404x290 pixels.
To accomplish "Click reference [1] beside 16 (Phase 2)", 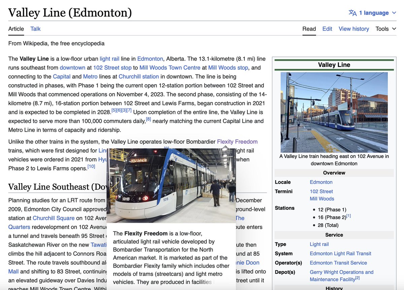I will tap(348, 216).
